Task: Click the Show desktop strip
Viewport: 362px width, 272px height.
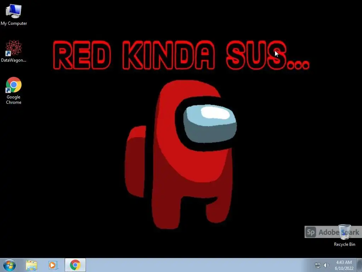Action: coord(360,265)
